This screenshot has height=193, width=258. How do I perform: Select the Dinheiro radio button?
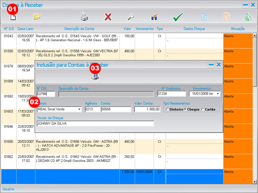pyautogui.click(x=167, y=109)
